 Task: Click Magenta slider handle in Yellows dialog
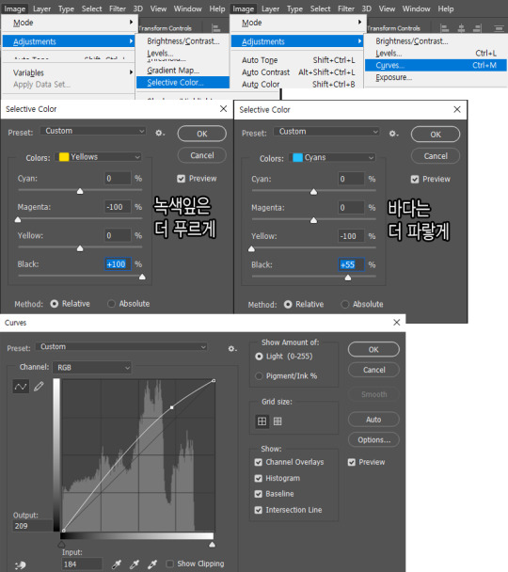coord(18,219)
